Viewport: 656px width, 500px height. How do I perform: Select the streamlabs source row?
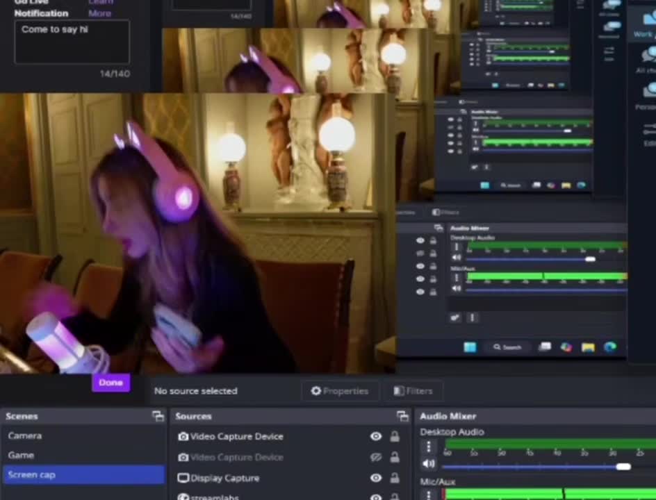coord(290,495)
